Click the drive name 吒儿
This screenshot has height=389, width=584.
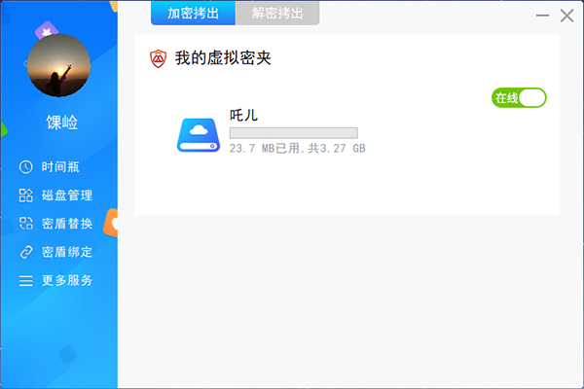coord(243,115)
